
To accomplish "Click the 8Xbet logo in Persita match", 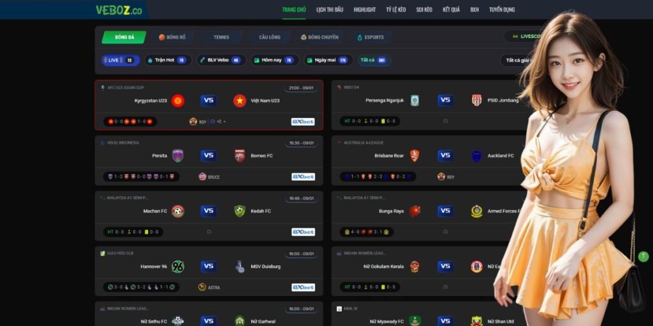I will pos(303,177).
